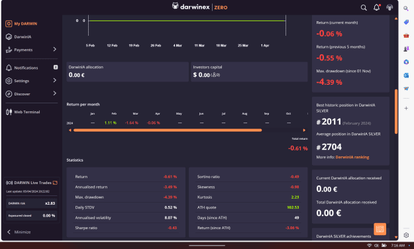The width and height of the screenshot is (414, 249).
Task: Open the browser sidebar paper plane icon
Action: pyautogui.click(x=406, y=89)
